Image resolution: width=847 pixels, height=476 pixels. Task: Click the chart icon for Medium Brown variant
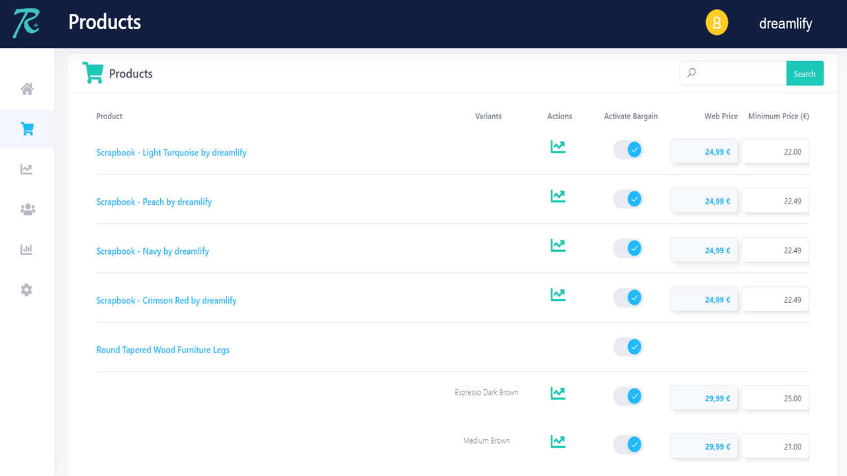(x=558, y=442)
